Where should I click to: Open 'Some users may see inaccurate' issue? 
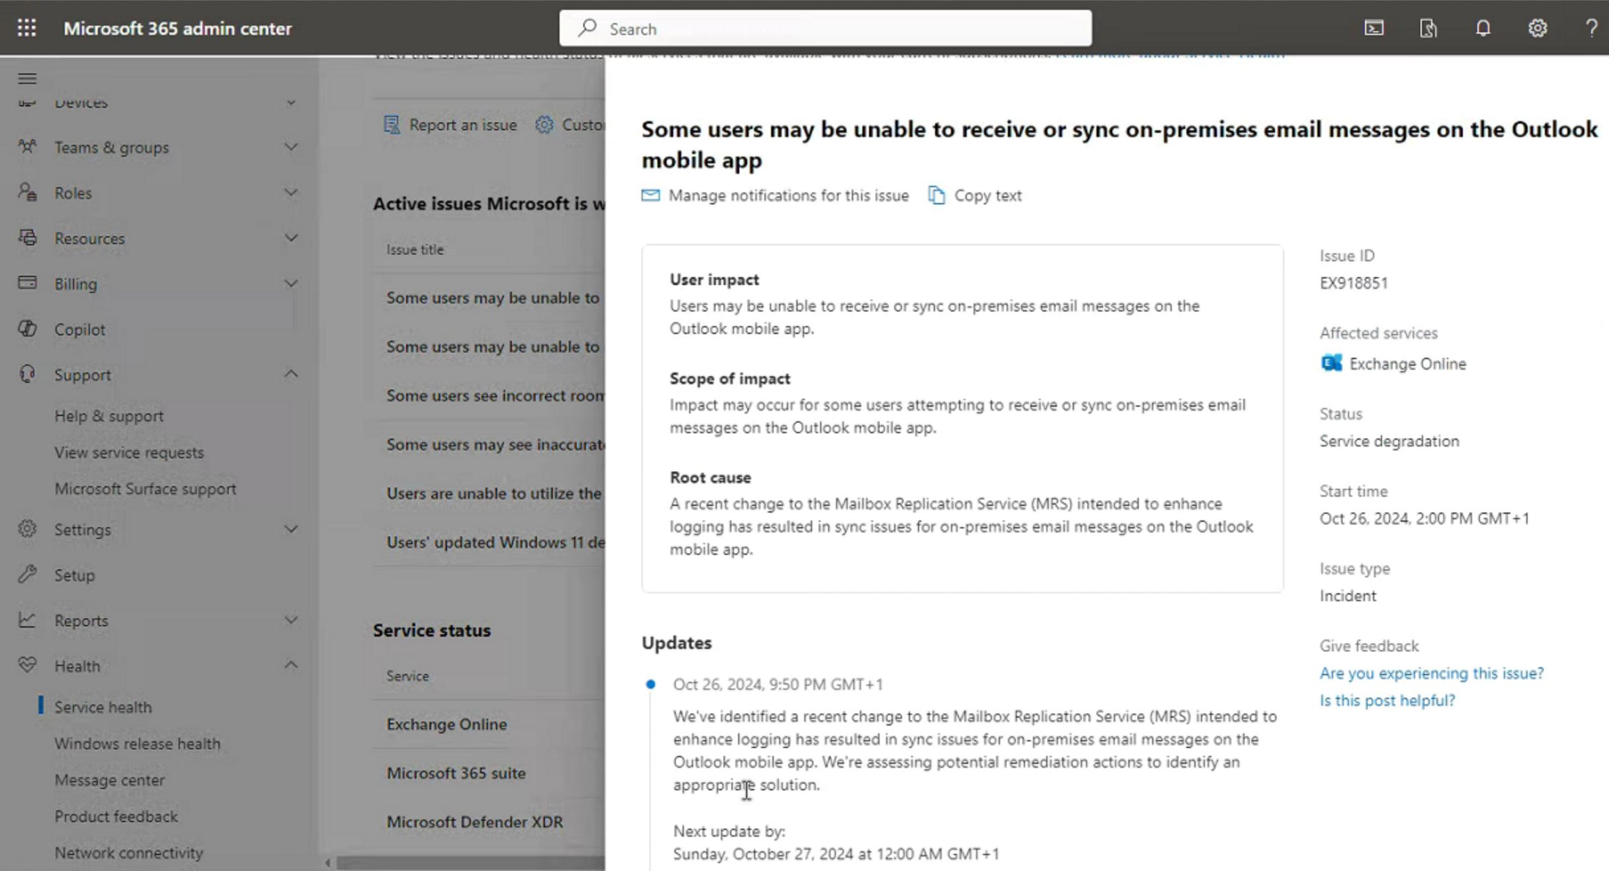[495, 444]
